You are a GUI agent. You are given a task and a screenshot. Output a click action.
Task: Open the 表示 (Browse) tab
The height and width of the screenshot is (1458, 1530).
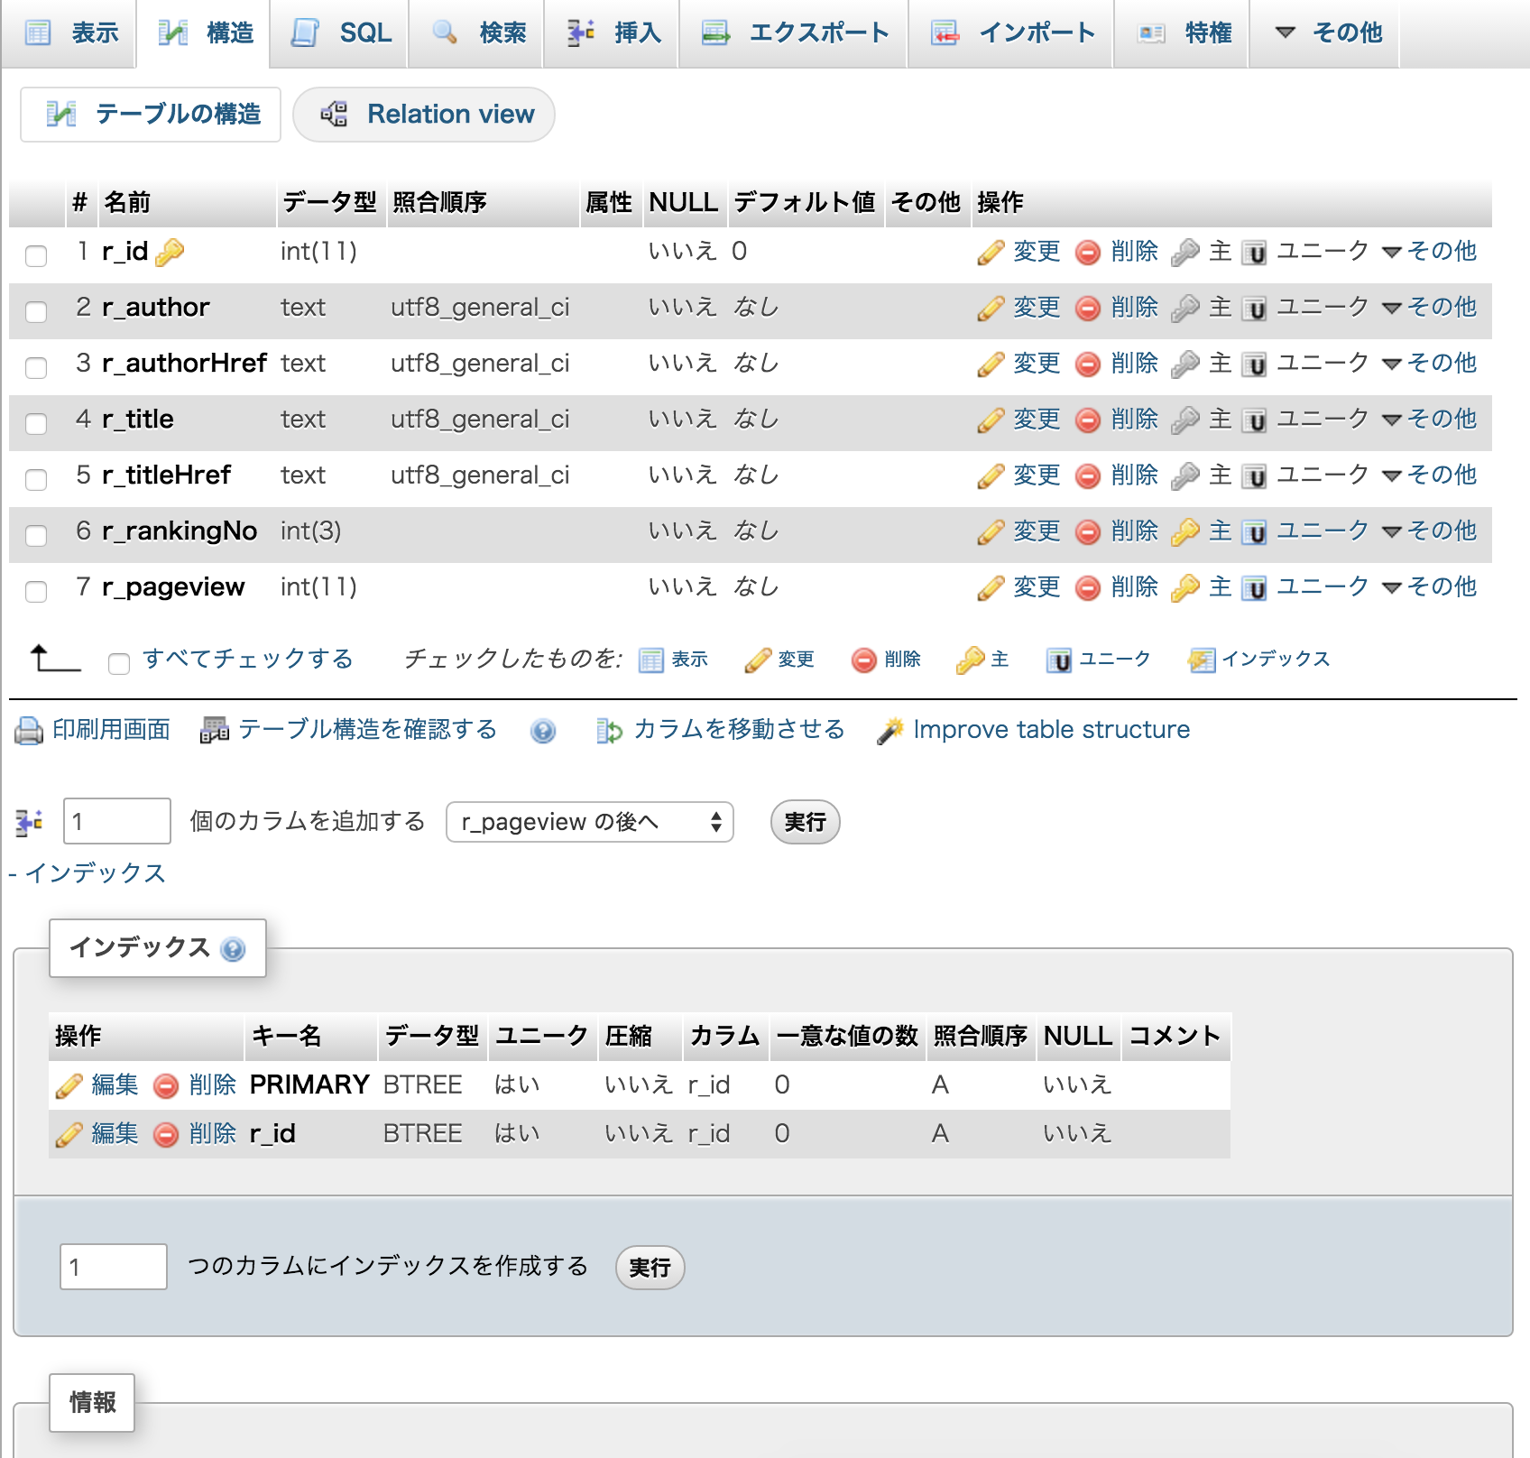pyautogui.click(x=69, y=33)
